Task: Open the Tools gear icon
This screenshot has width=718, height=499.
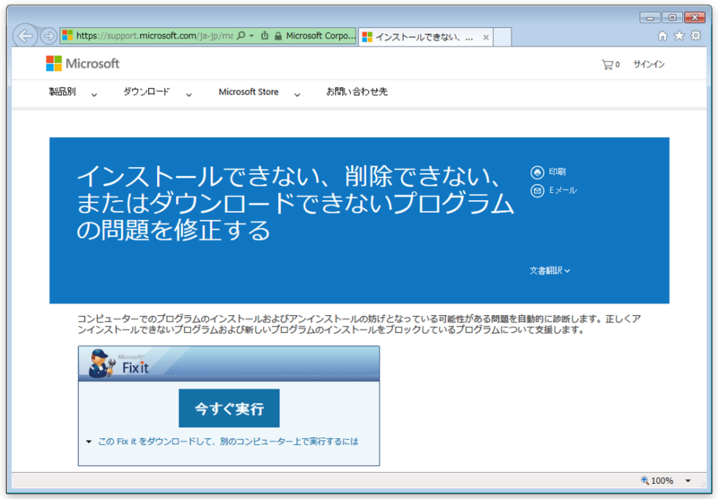Action: point(696,36)
